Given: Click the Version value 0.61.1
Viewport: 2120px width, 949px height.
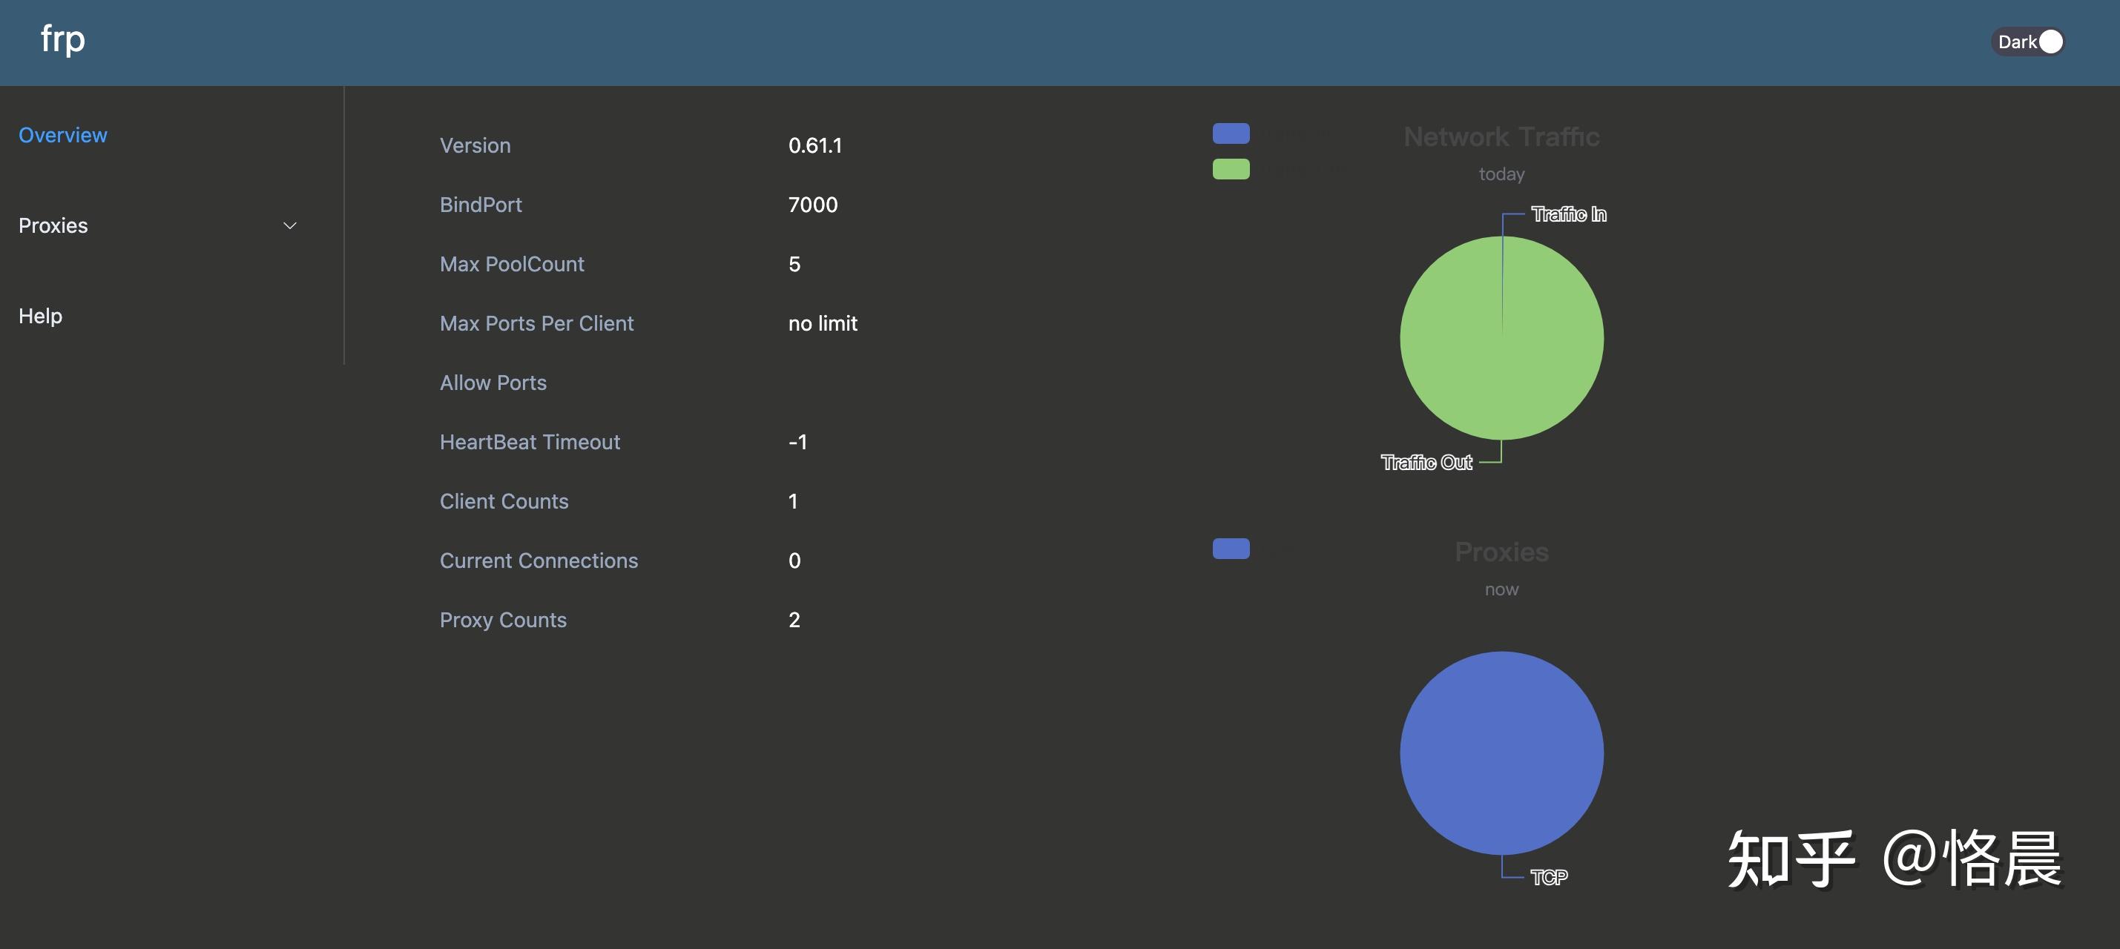Looking at the screenshot, I should (x=814, y=145).
